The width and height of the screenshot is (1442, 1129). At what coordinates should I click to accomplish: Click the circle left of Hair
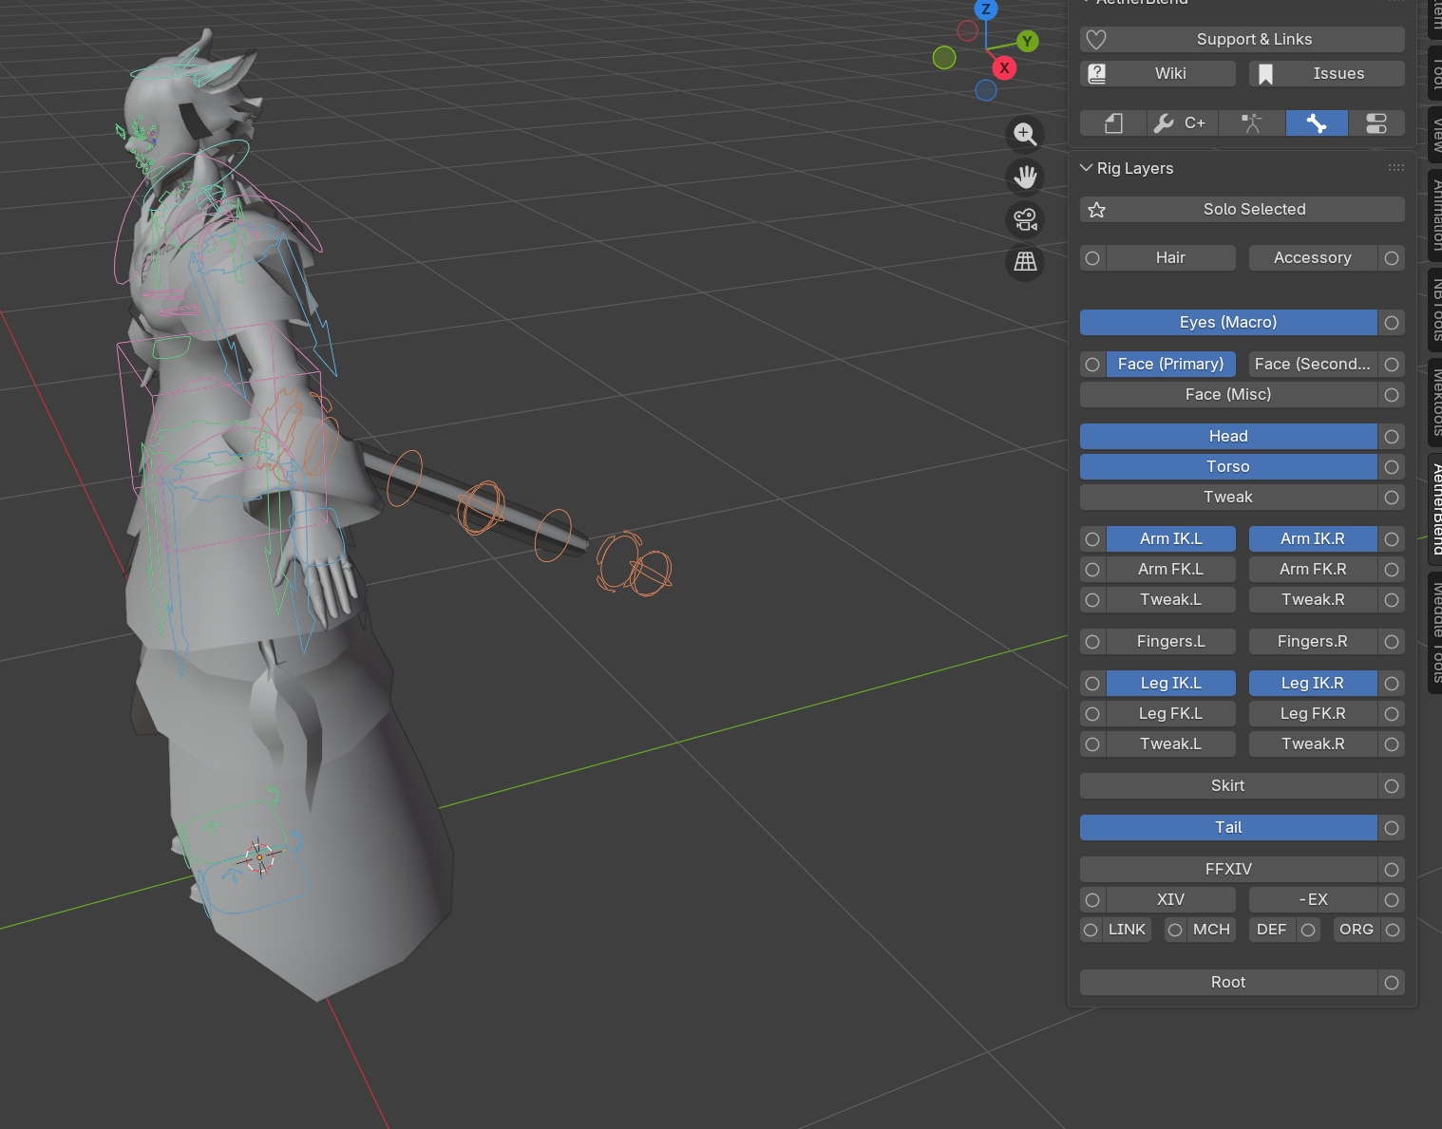pos(1092,258)
